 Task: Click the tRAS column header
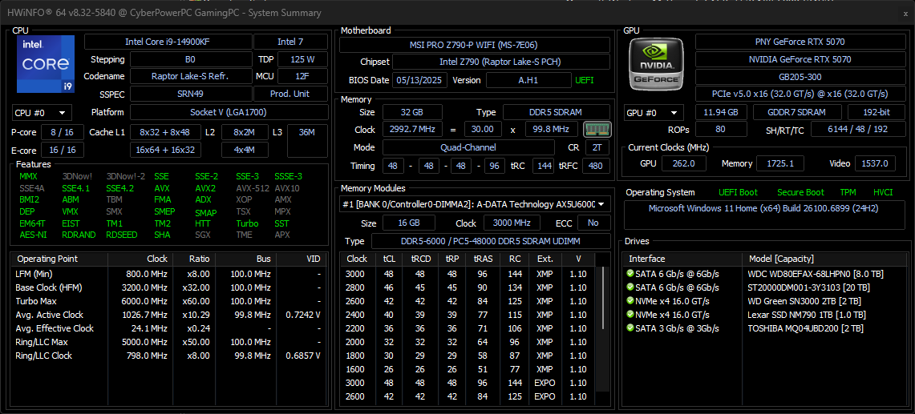click(482, 259)
